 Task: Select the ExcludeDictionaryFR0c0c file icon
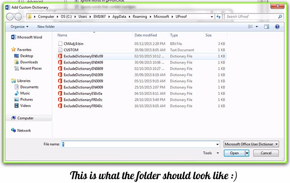(60, 100)
